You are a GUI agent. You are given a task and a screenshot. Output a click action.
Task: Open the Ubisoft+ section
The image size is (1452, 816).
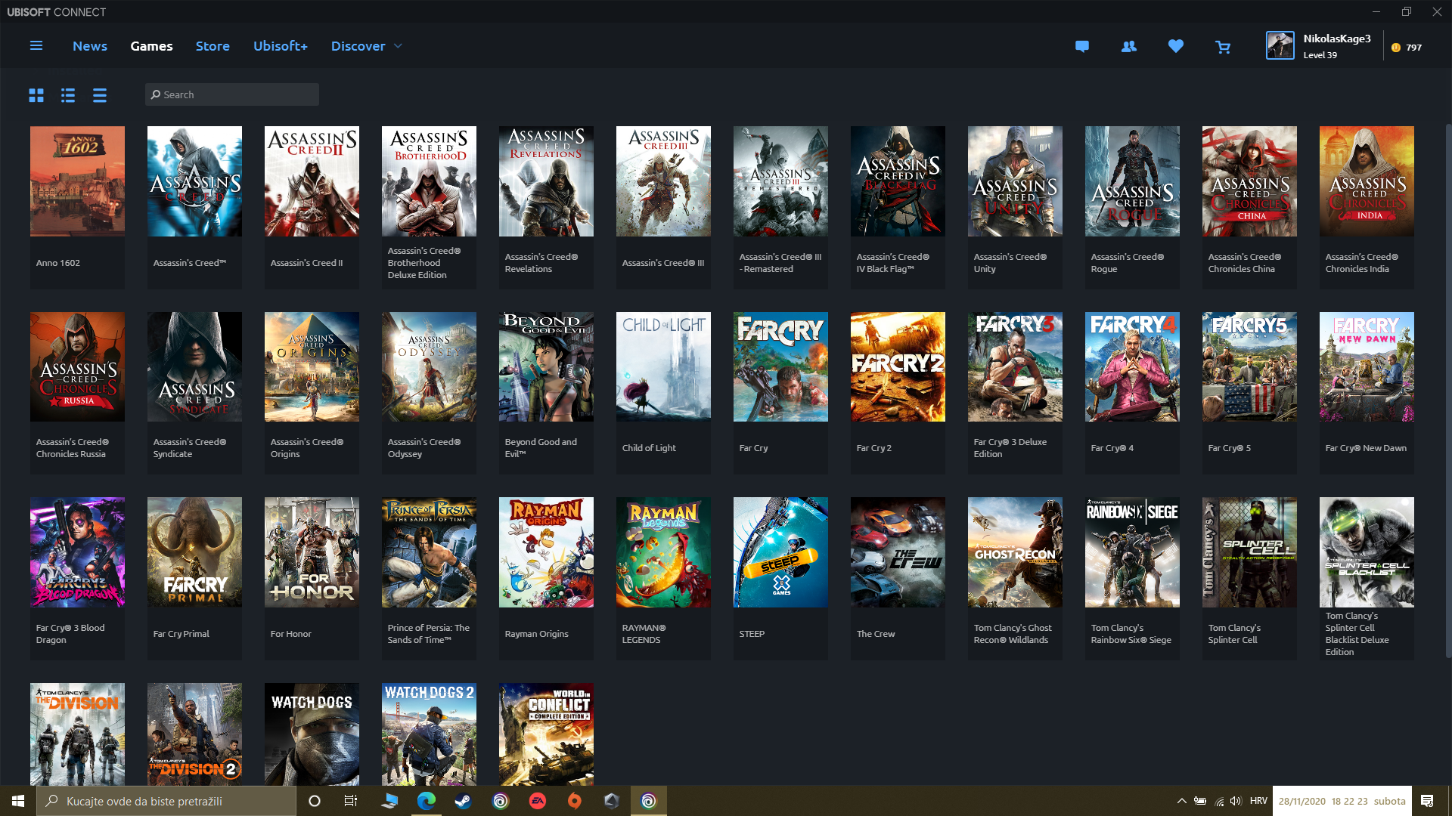coord(281,46)
